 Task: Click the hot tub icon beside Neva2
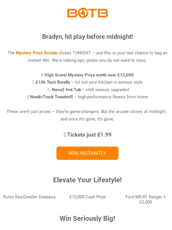(48, 90)
